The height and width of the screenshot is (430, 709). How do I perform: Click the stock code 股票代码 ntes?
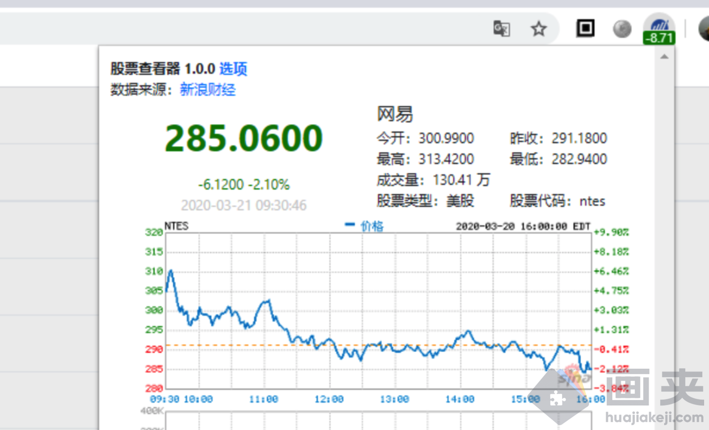pyautogui.click(x=557, y=201)
